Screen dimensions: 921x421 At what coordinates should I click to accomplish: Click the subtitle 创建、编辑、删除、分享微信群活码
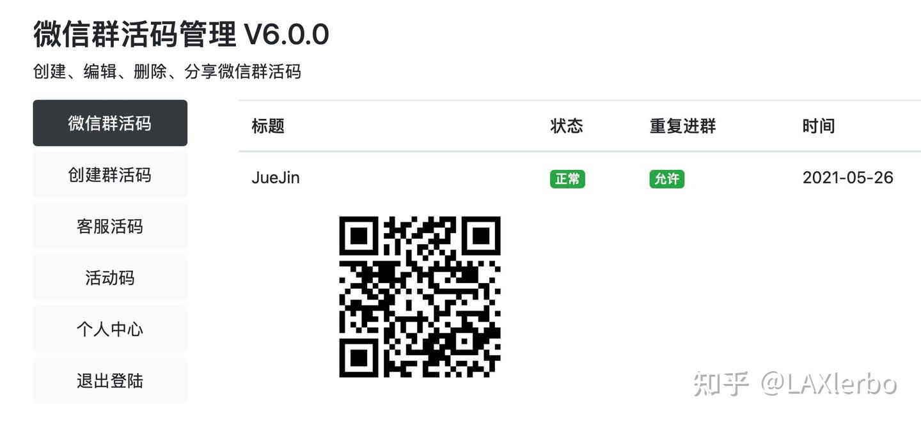coord(167,72)
